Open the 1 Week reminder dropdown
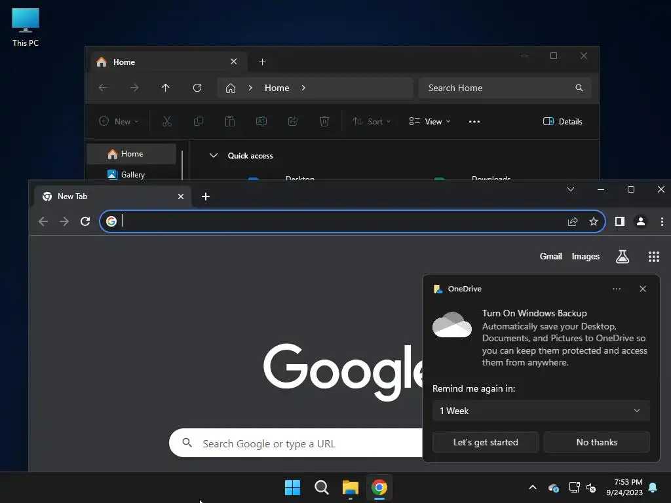 click(541, 411)
